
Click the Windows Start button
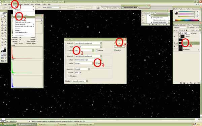tap(8, 124)
